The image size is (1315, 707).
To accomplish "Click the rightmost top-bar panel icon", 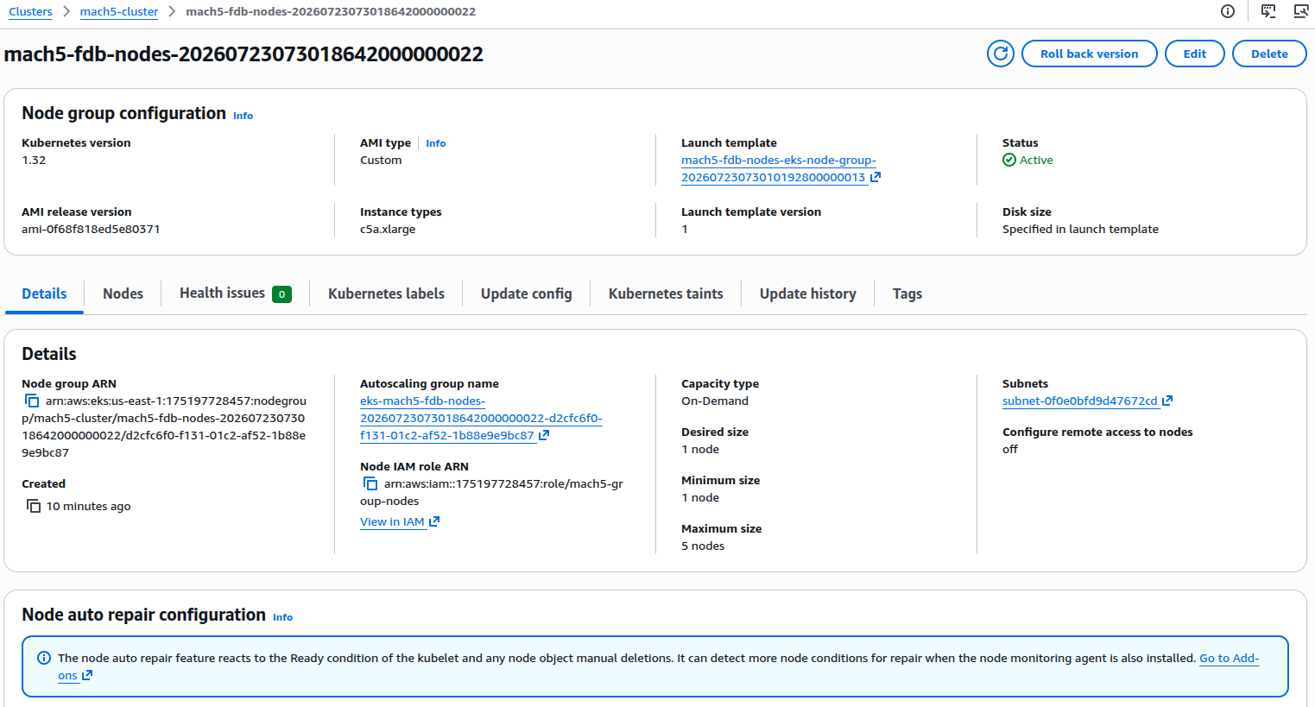I will pos(1301,11).
